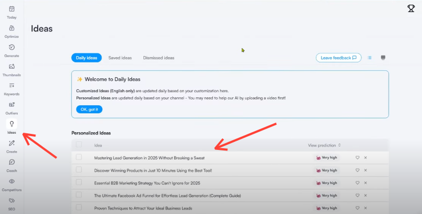The width and height of the screenshot is (422, 214).
Task: Open the Coach sidebar icon
Action: pyautogui.click(x=11, y=163)
